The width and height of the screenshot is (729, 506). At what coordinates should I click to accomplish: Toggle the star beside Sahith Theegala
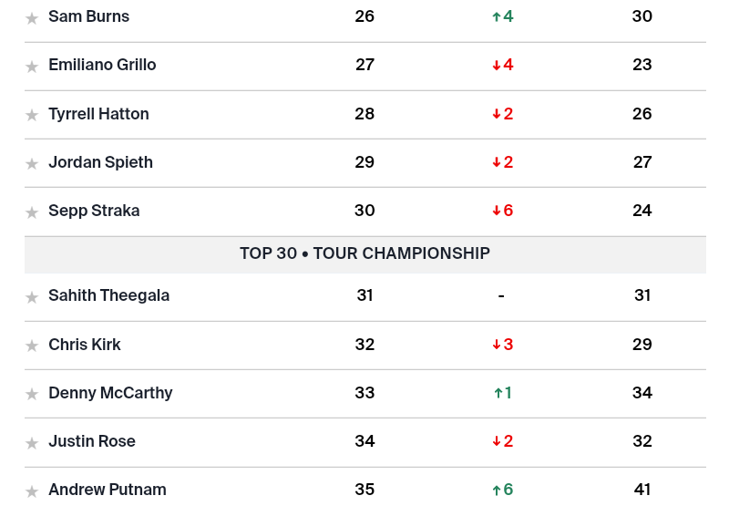[32, 297]
